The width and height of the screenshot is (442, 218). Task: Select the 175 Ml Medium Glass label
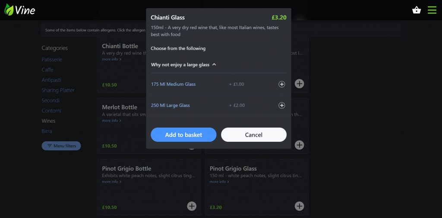(174, 84)
